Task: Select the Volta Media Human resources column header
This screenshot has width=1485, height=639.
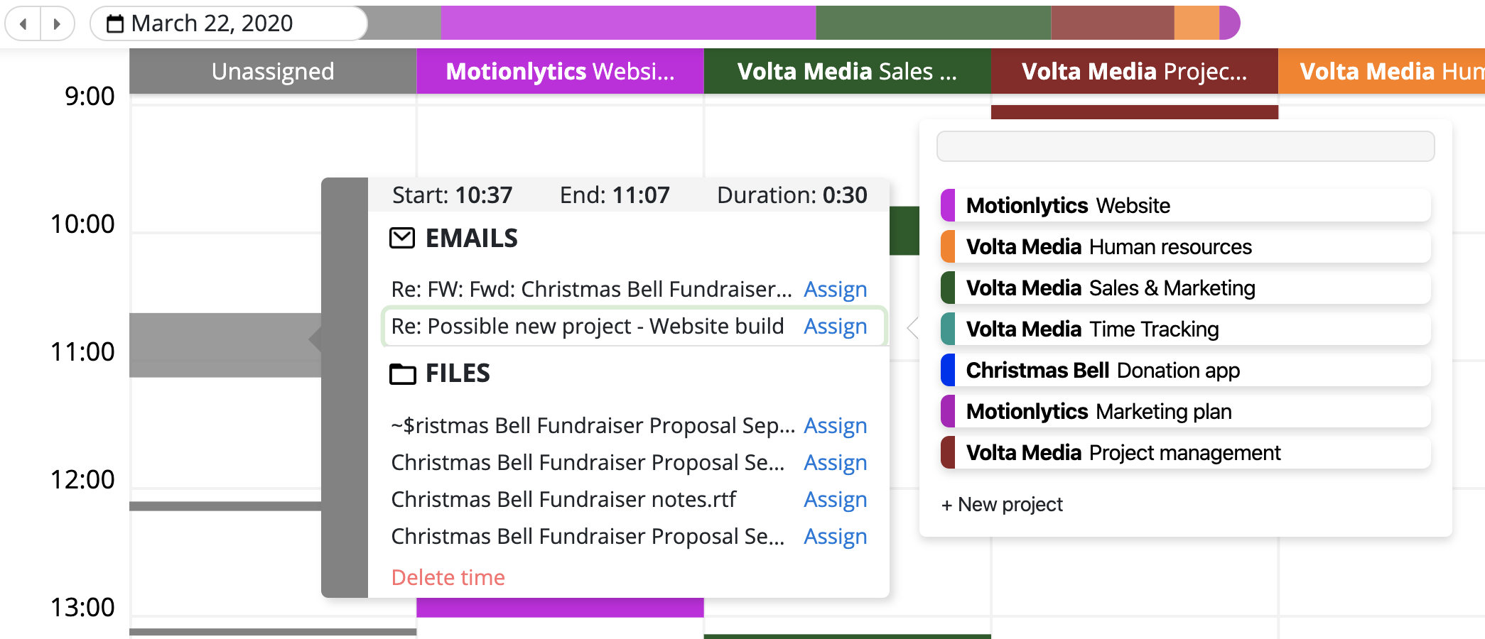Action: point(1381,71)
